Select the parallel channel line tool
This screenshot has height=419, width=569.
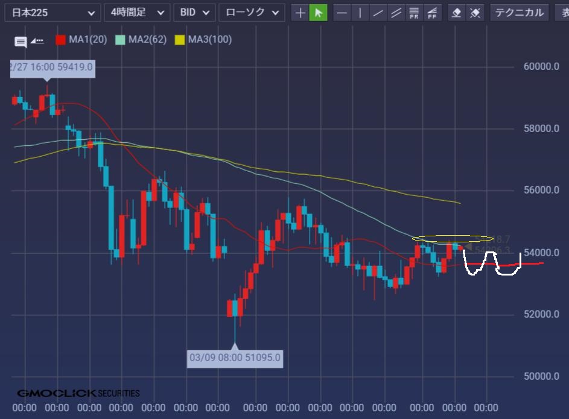click(396, 12)
